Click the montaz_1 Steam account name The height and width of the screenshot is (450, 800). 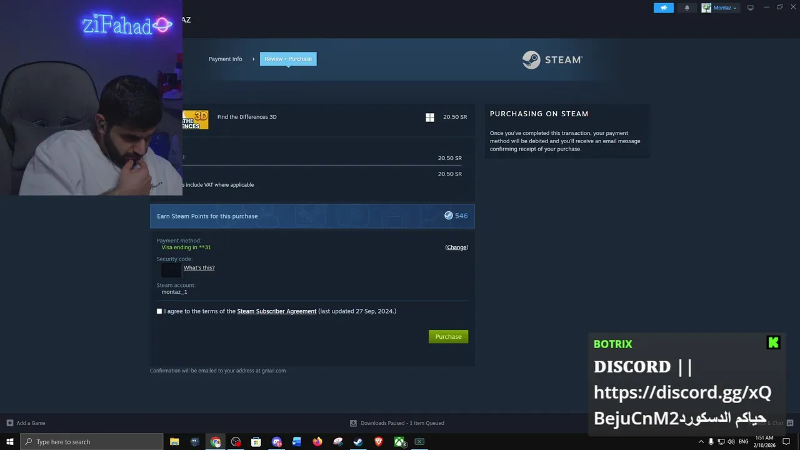point(174,292)
